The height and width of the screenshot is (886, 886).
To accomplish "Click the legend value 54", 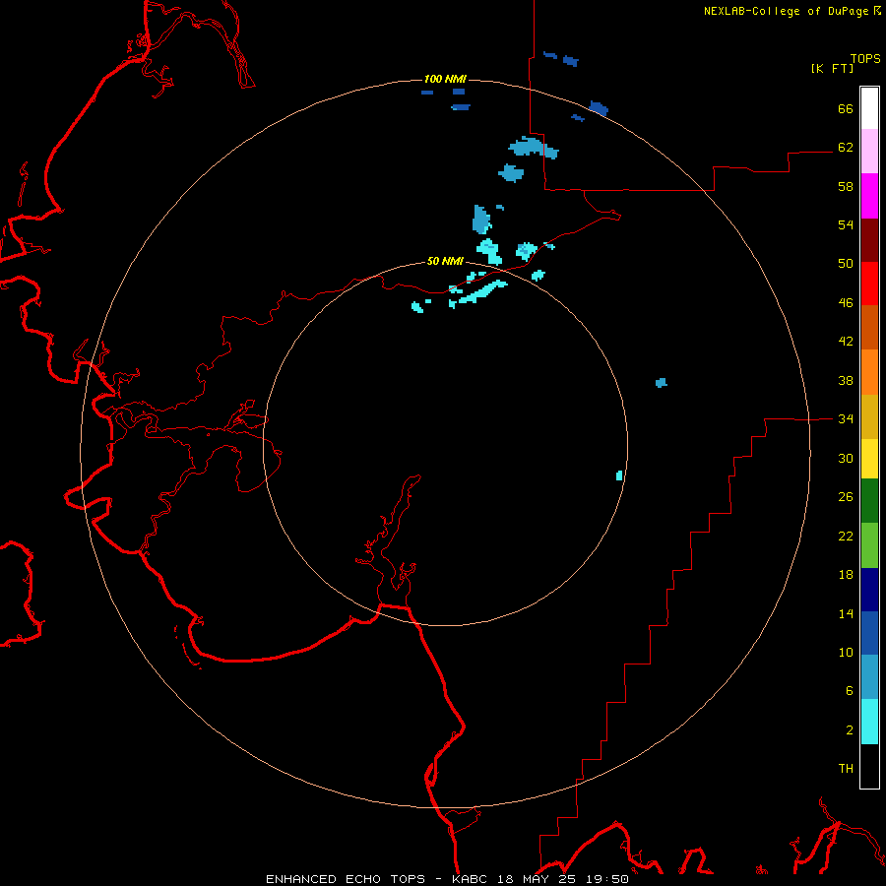I will pyautogui.click(x=846, y=224).
